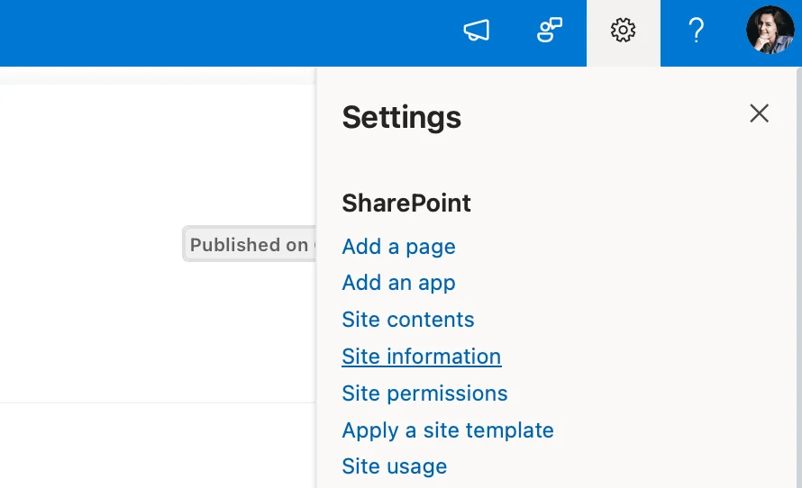
Task: Open the feedback chat people icon
Action: tap(550, 30)
